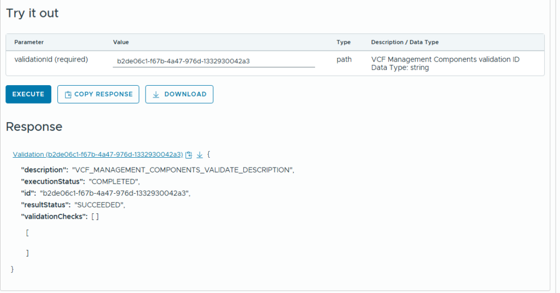The width and height of the screenshot is (560, 293).
Task: Click into the validationId value field
Action: (x=213, y=61)
